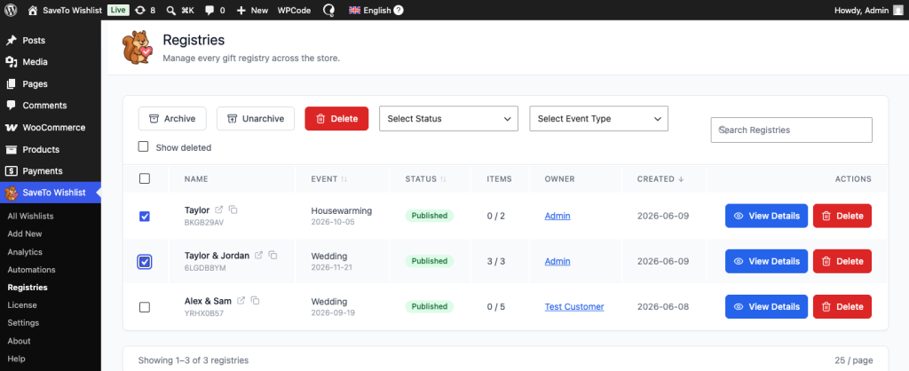Open Taylor registry external link icon
The height and width of the screenshot is (371, 909).
(219, 209)
